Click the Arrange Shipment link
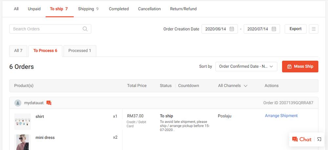 tap(281, 116)
